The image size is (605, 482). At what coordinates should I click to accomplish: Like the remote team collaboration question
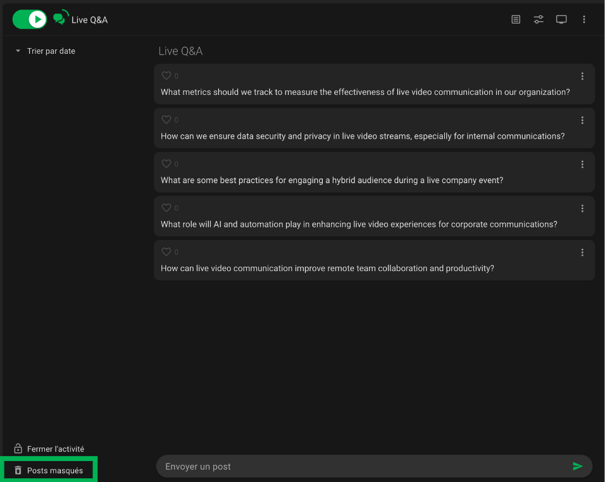pyautogui.click(x=166, y=252)
